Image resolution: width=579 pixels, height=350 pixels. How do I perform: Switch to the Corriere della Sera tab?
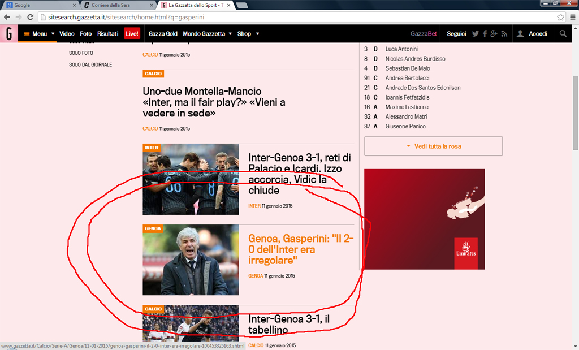click(x=118, y=5)
